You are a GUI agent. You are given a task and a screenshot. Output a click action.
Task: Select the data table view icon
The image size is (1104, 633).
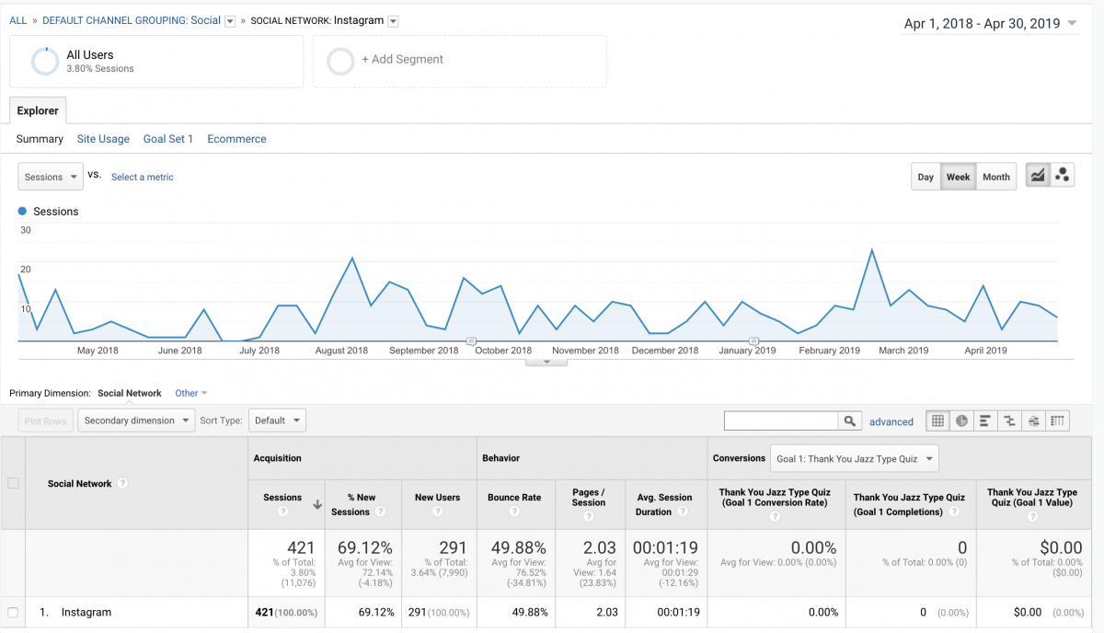click(937, 421)
